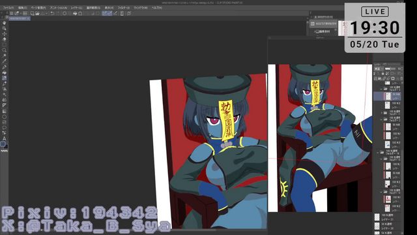Open the フィルター(I) menu
The width and height of the screenshot is (417, 235).
click(123, 8)
